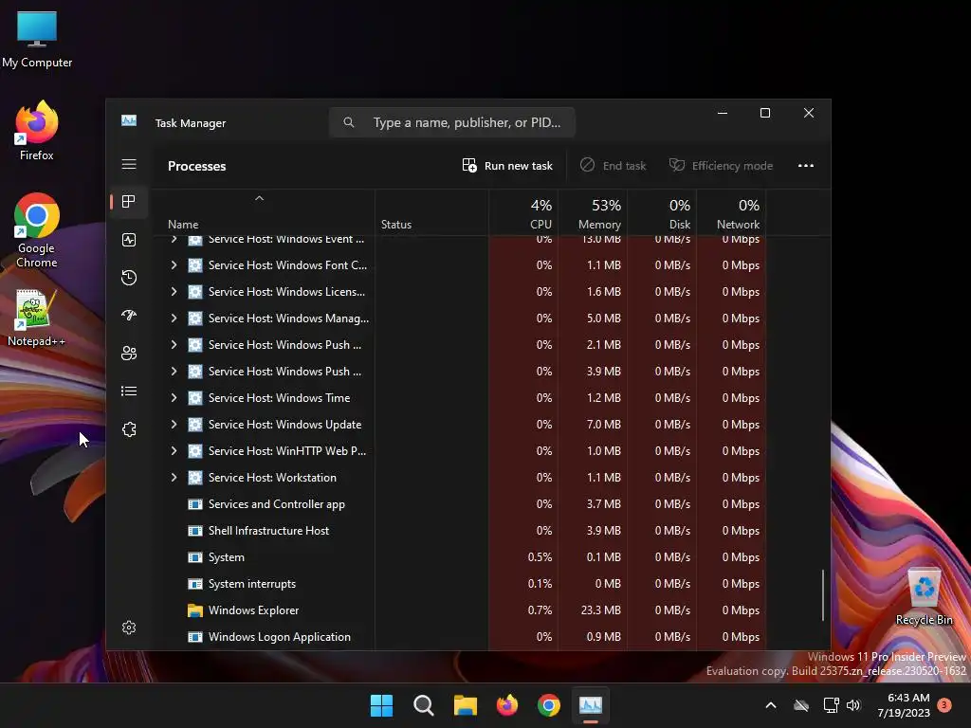Open the Recycle Bin desktop icon
The width and height of the screenshot is (971, 728).
pos(924,597)
